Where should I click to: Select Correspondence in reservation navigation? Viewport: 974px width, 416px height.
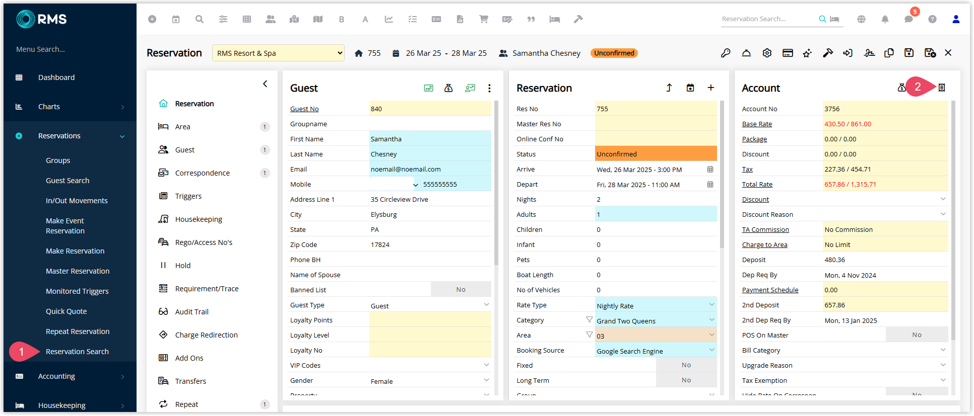click(x=202, y=173)
